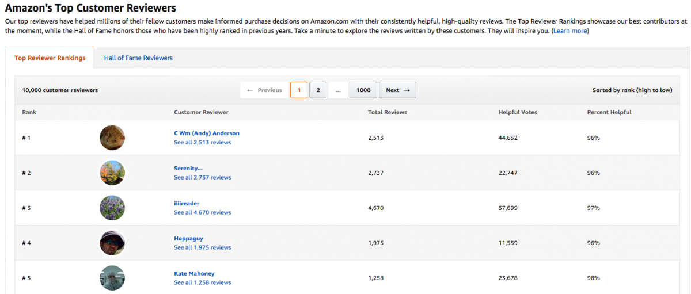
Task: Click helpful votes value 44,652
Action: [508, 138]
